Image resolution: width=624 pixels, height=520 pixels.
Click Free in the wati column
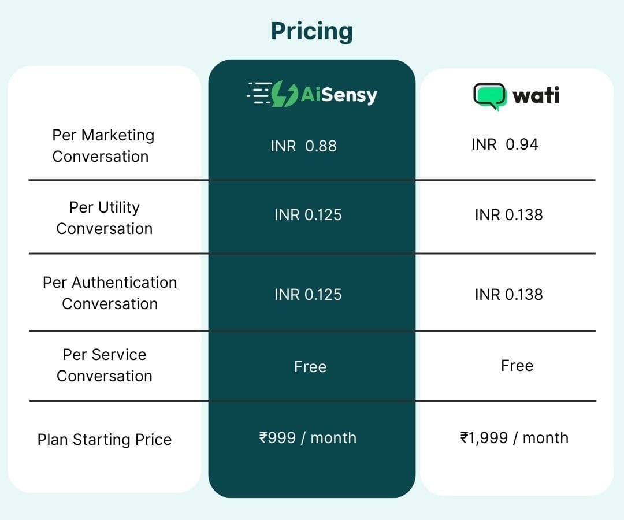(x=517, y=366)
